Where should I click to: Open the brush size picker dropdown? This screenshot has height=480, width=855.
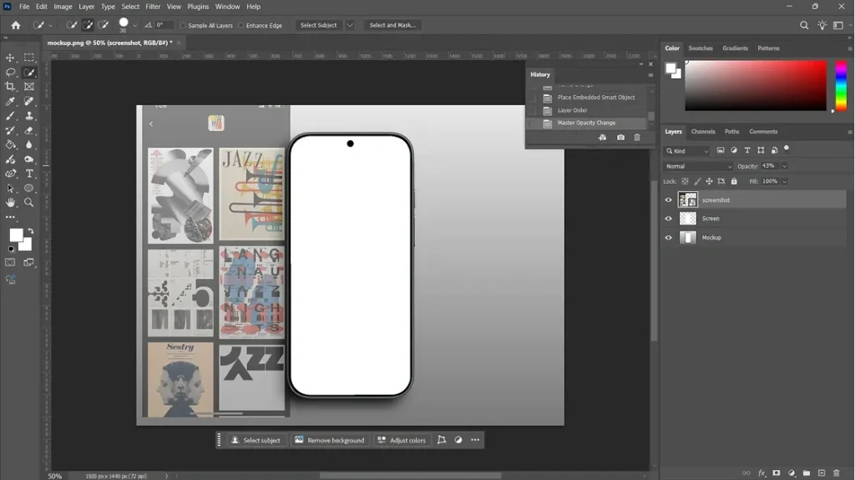point(134,26)
